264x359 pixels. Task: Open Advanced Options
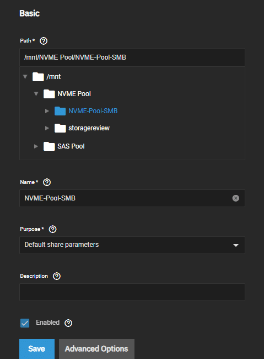[x=96, y=349]
